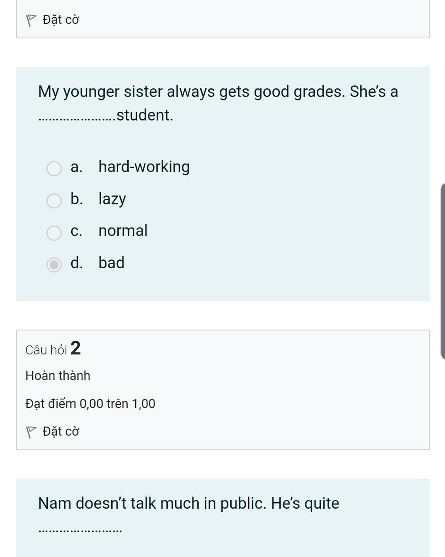This screenshot has width=445, height=557.
Task: Select the radio button for option a
Action: pos(54,168)
